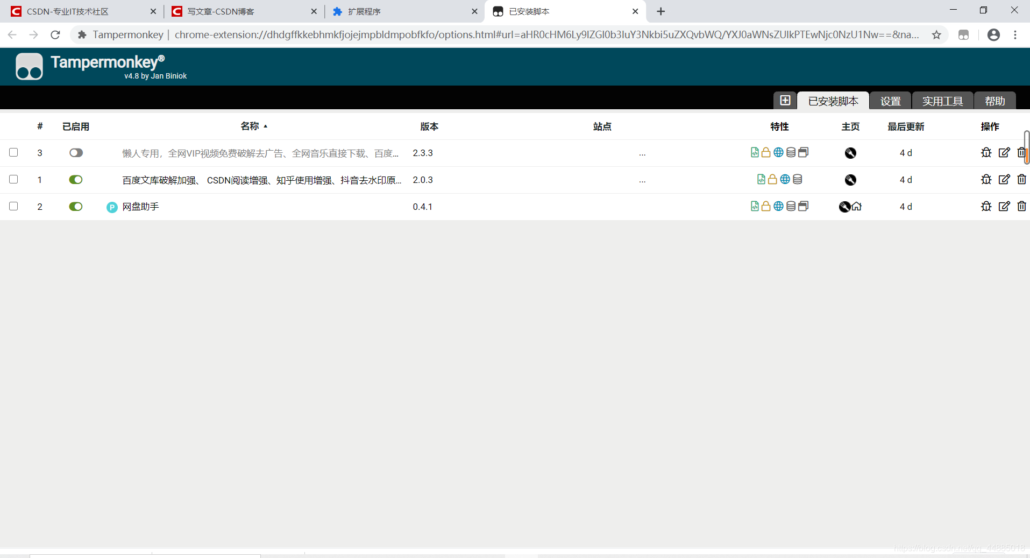Open Tampermonkey extension icon in browser toolbar
The image size is (1030, 558).
[963, 34]
